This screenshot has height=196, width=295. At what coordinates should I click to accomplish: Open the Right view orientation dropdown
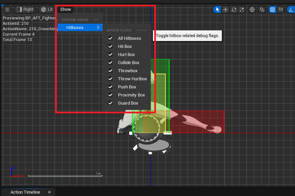coord(25,9)
